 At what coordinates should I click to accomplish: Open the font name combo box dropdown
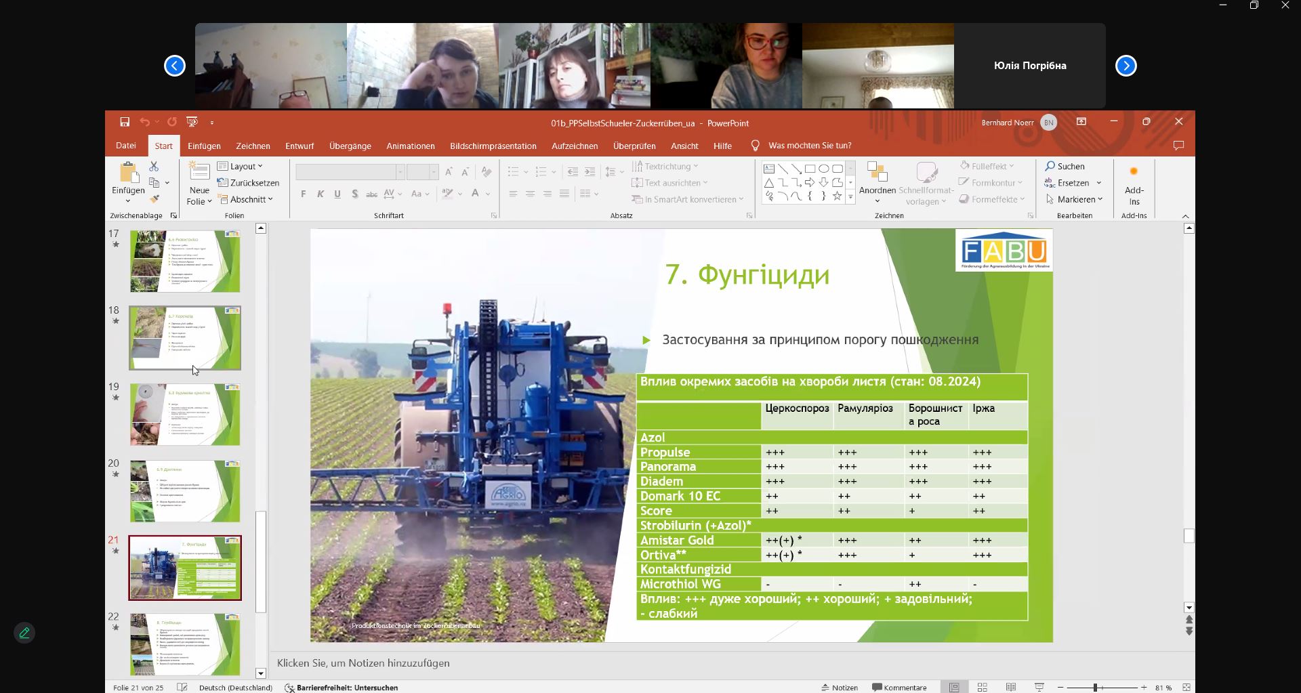pyautogui.click(x=400, y=172)
